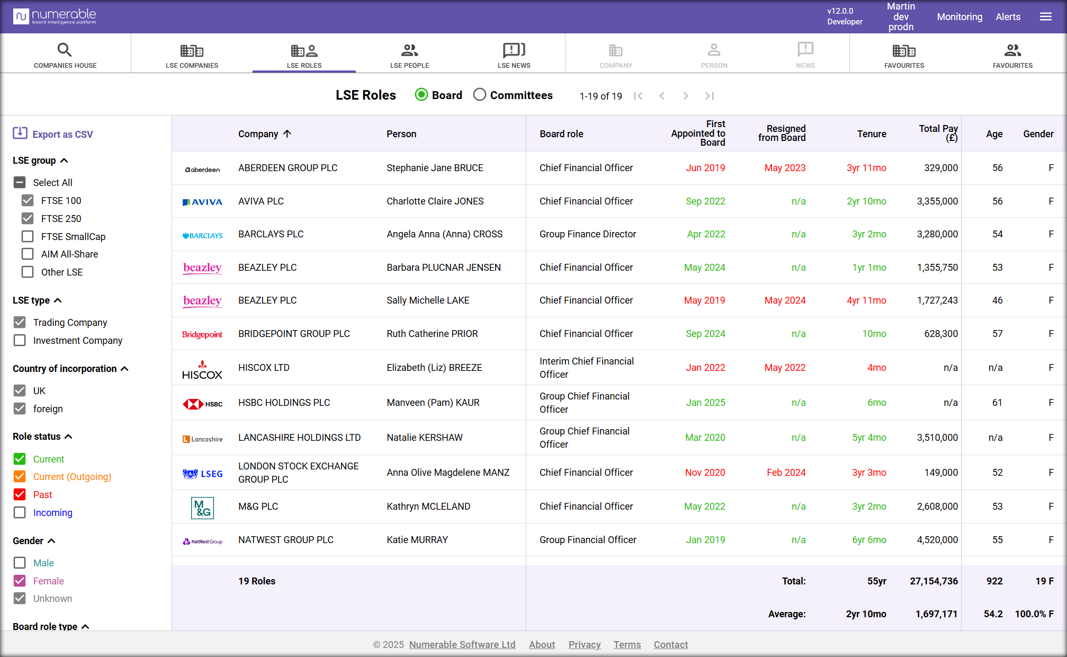The height and width of the screenshot is (657, 1067).
Task: Click the LSE People icon
Action: pos(409,50)
